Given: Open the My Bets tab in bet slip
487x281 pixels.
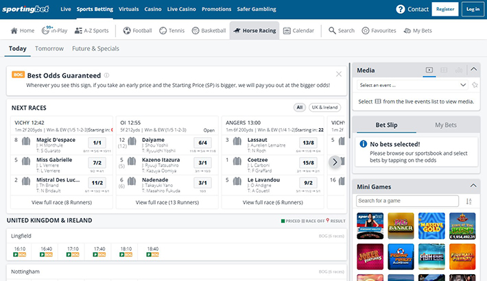Looking at the screenshot, I should tap(446, 125).
